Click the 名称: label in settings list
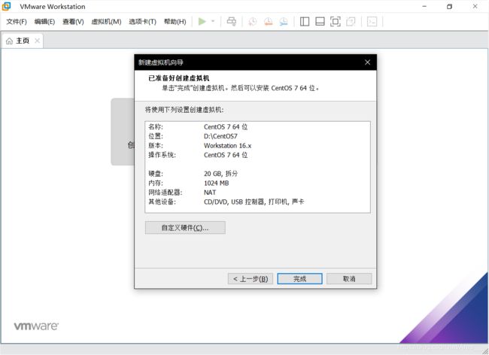The width and height of the screenshot is (489, 355). point(155,127)
